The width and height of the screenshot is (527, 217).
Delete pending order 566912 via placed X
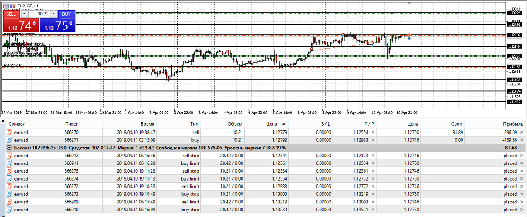tap(521, 156)
